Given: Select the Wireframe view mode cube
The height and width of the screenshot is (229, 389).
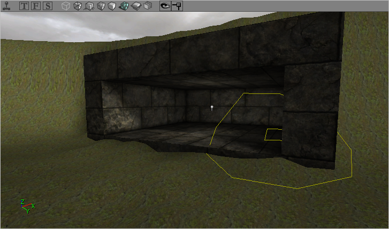Looking at the screenshot, I should (x=65, y=6).
